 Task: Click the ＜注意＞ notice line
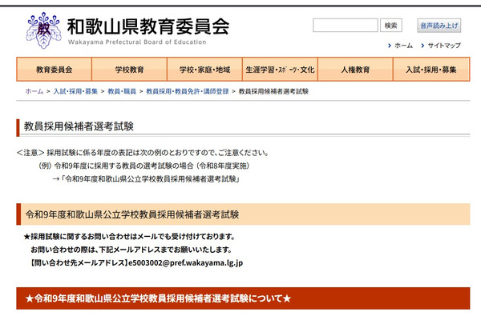click(143, 153)
